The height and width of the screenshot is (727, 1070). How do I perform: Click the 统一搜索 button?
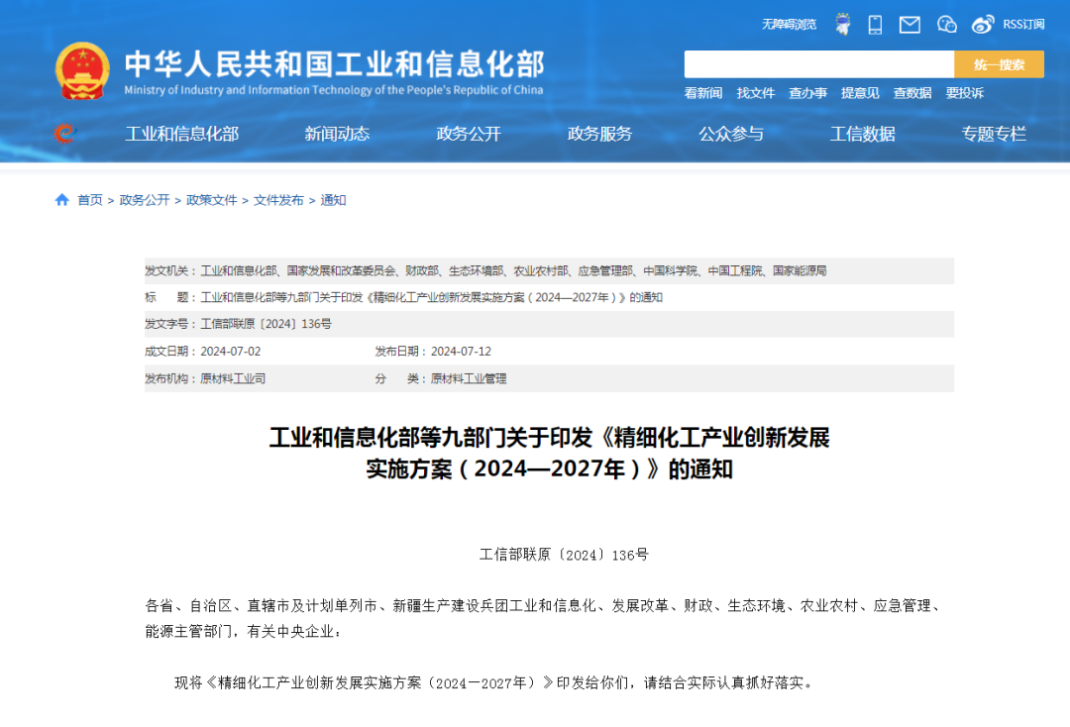point(999,64)
